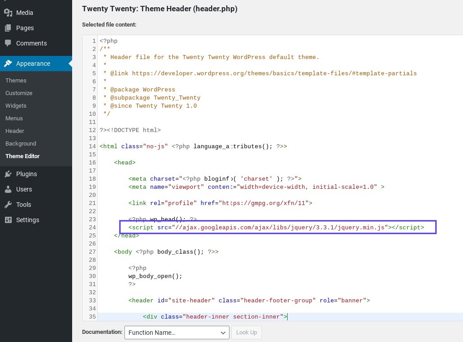Select Header in the Appearance submenu
The image size is (463, 342).
[x=14, y=131]
